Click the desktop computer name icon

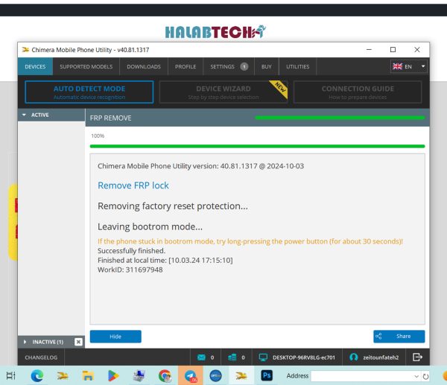pyautogui.click(x=263, y=357)
